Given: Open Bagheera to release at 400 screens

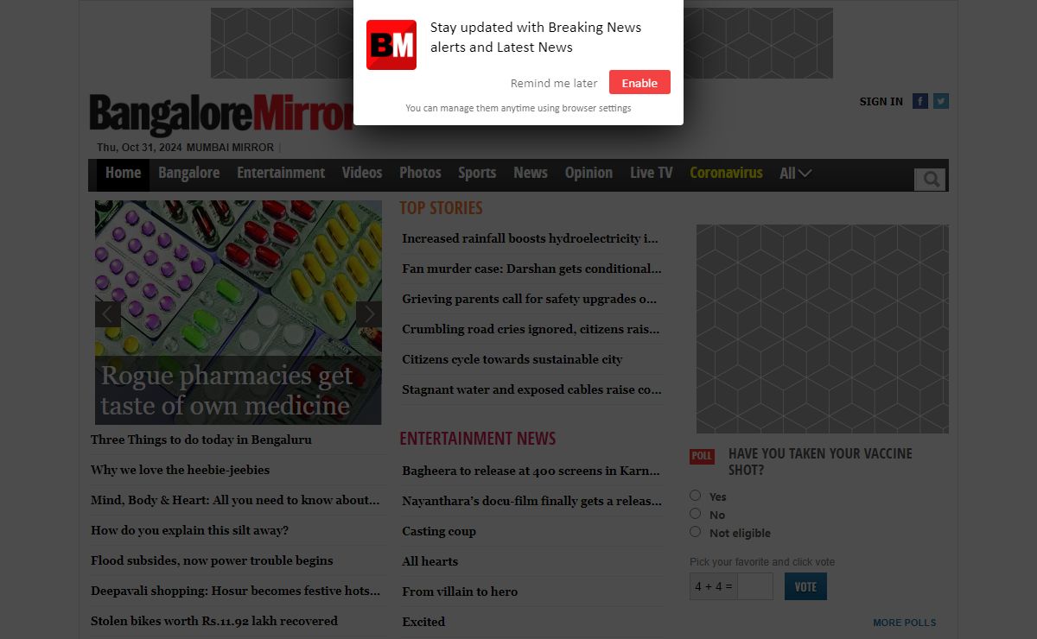Looking at the screenshot, I should (x=531, y=471).
